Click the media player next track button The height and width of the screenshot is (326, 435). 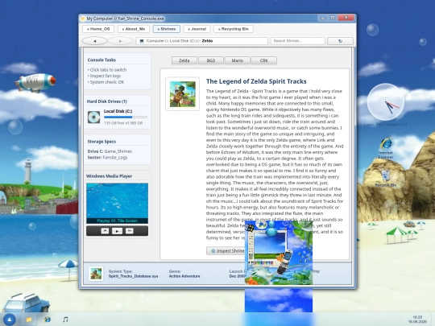coord(129,231)
